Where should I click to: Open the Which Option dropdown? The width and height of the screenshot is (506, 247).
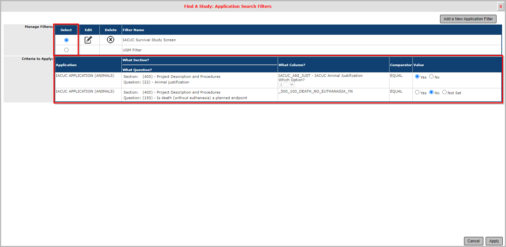click(x=286, y=85)
